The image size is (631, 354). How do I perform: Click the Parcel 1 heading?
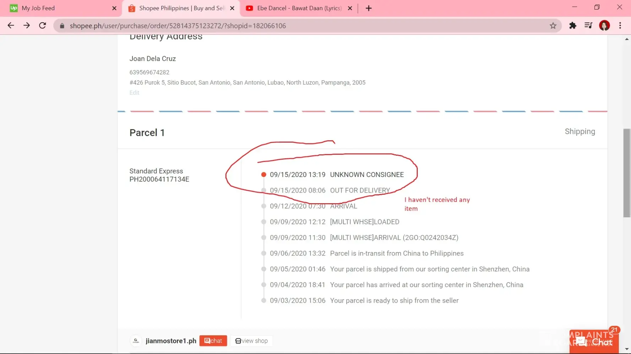[x=147, y=133]
